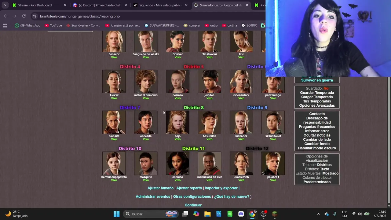Enable dark mode via Habilitar modo oscuro
This screenshot has width=391, height=220.
click(x=317, y=148)
